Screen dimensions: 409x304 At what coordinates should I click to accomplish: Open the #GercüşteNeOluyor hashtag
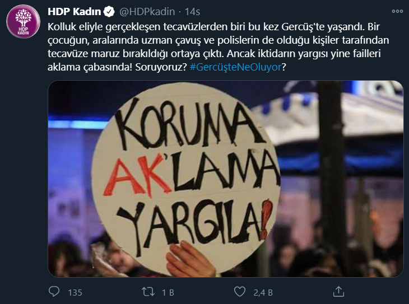point(235,67)
